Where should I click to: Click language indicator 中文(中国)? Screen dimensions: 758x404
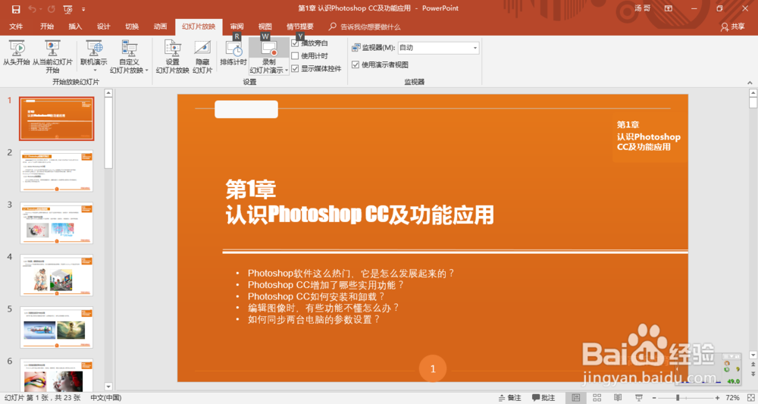[106, 398]
